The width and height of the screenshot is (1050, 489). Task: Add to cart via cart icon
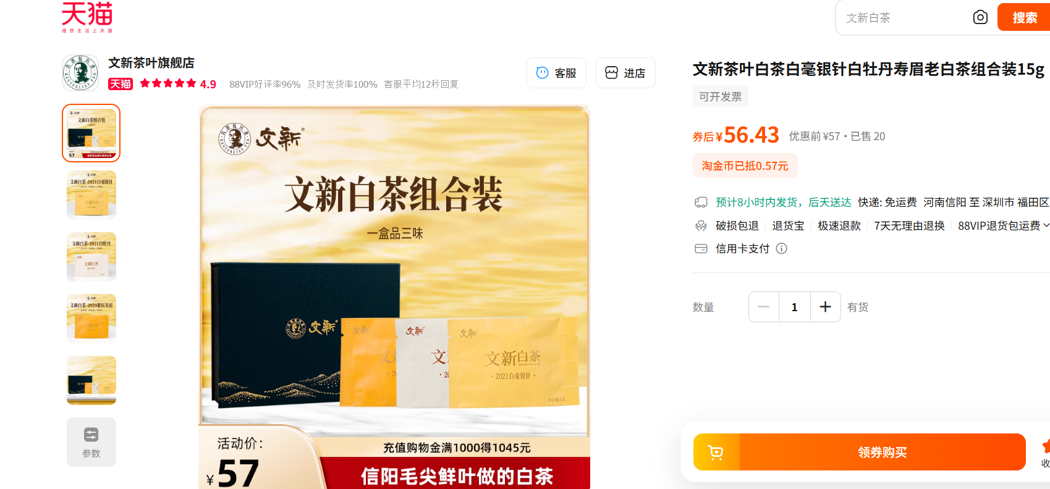pos(716,452)
